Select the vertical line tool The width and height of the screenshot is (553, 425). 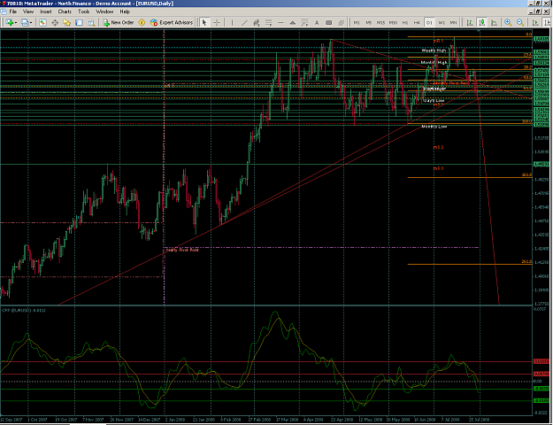[x=232, y=23]
